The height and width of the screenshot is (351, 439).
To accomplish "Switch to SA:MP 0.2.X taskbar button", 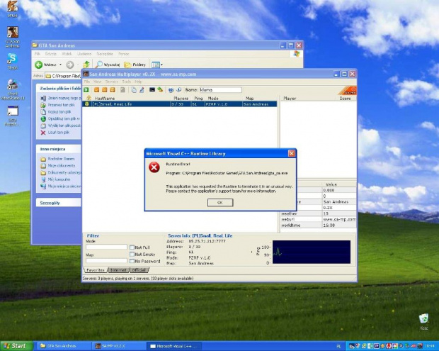I will coord(118,346).
